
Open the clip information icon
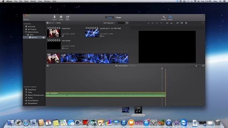click(186, 23)
